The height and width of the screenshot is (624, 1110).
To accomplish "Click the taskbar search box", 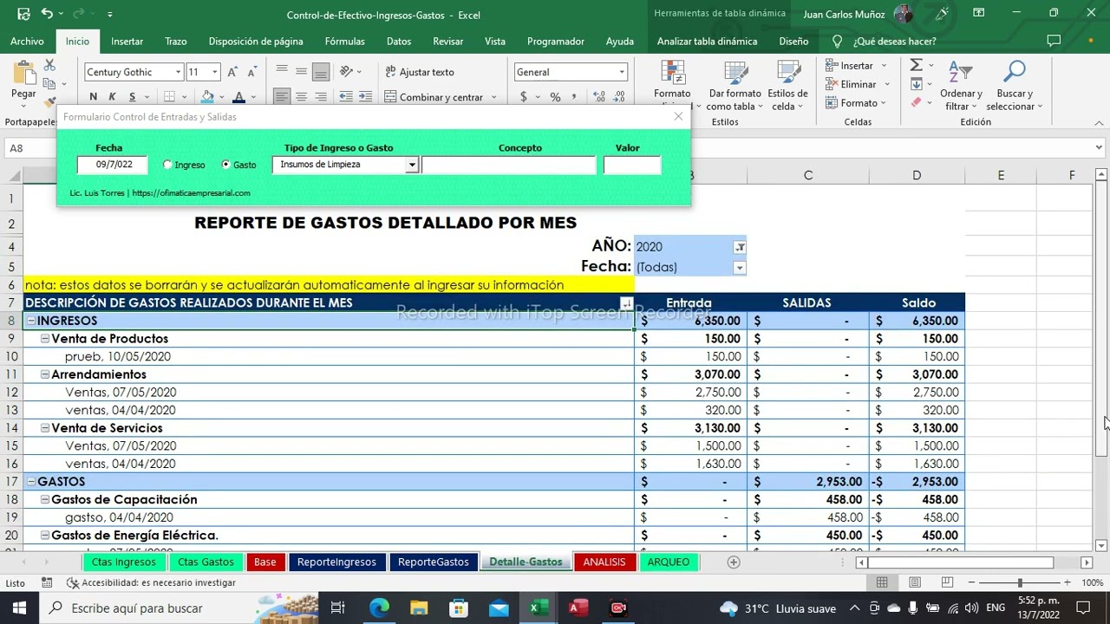I will (179, 608).
